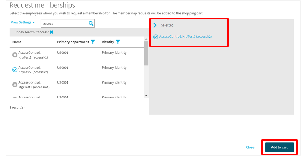
Task: Deselect employee KrpTest2 (accessk2) in list
Action: pos(15,70)
